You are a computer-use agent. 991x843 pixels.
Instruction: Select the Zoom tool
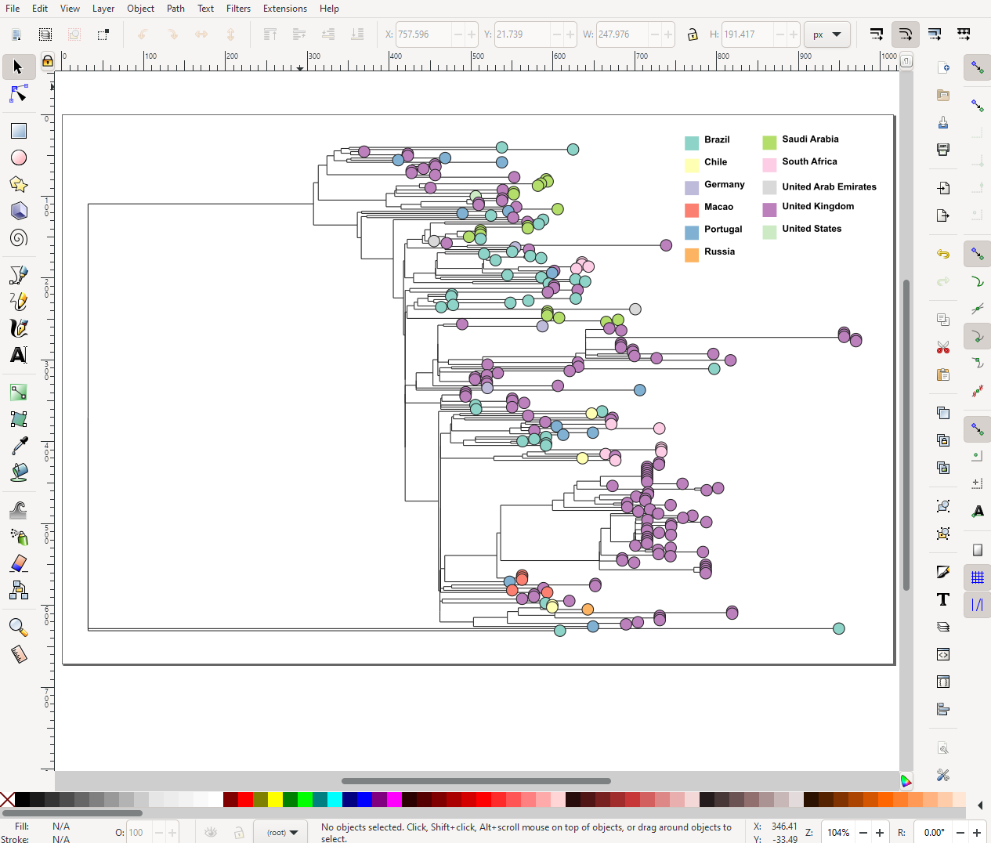pyautogui.click(x=18, y=627)
